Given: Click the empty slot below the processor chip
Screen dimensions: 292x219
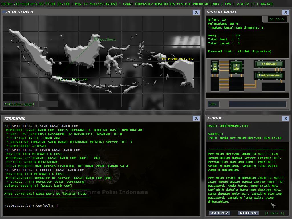Looking at the screenshot, I should tap(236, 84).
